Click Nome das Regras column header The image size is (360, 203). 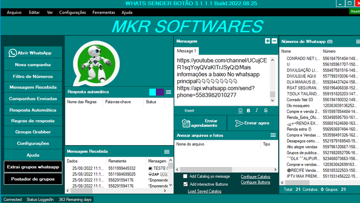point(84,102)
